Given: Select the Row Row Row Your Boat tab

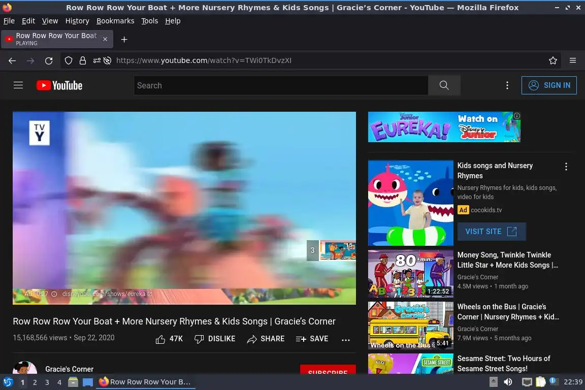Looking at the screenshot, I should [57, 39].
